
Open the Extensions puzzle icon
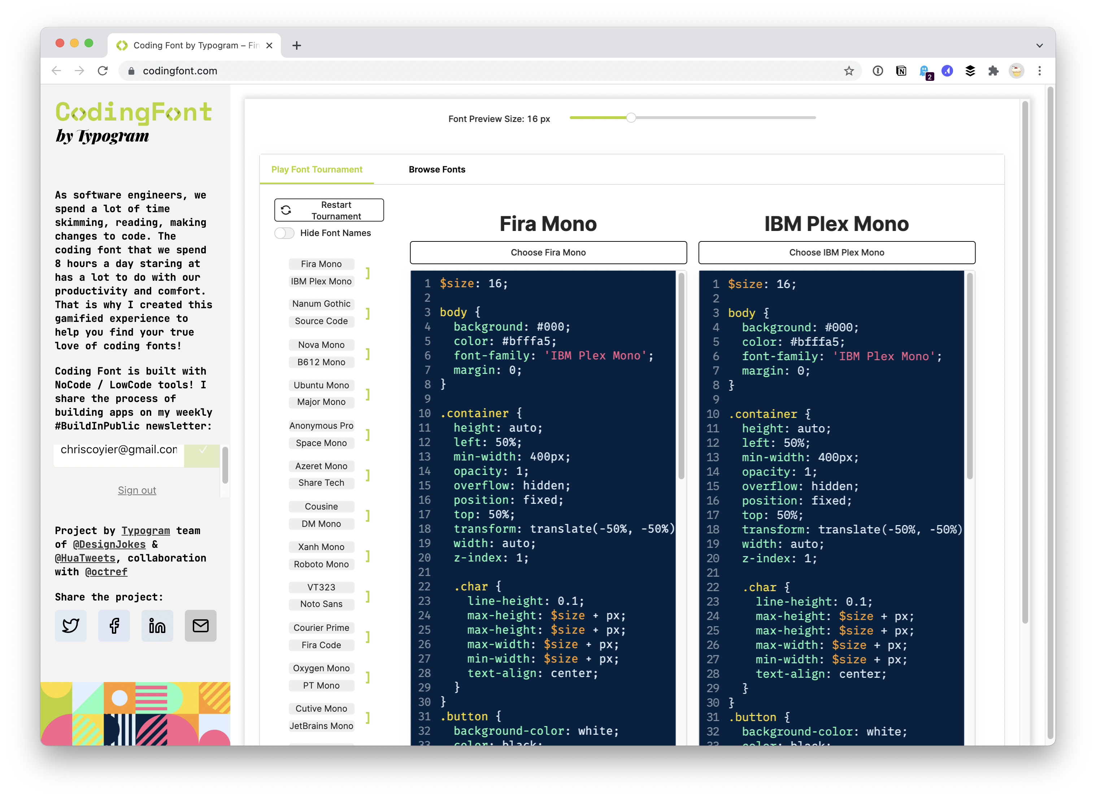tap(993, 71)
